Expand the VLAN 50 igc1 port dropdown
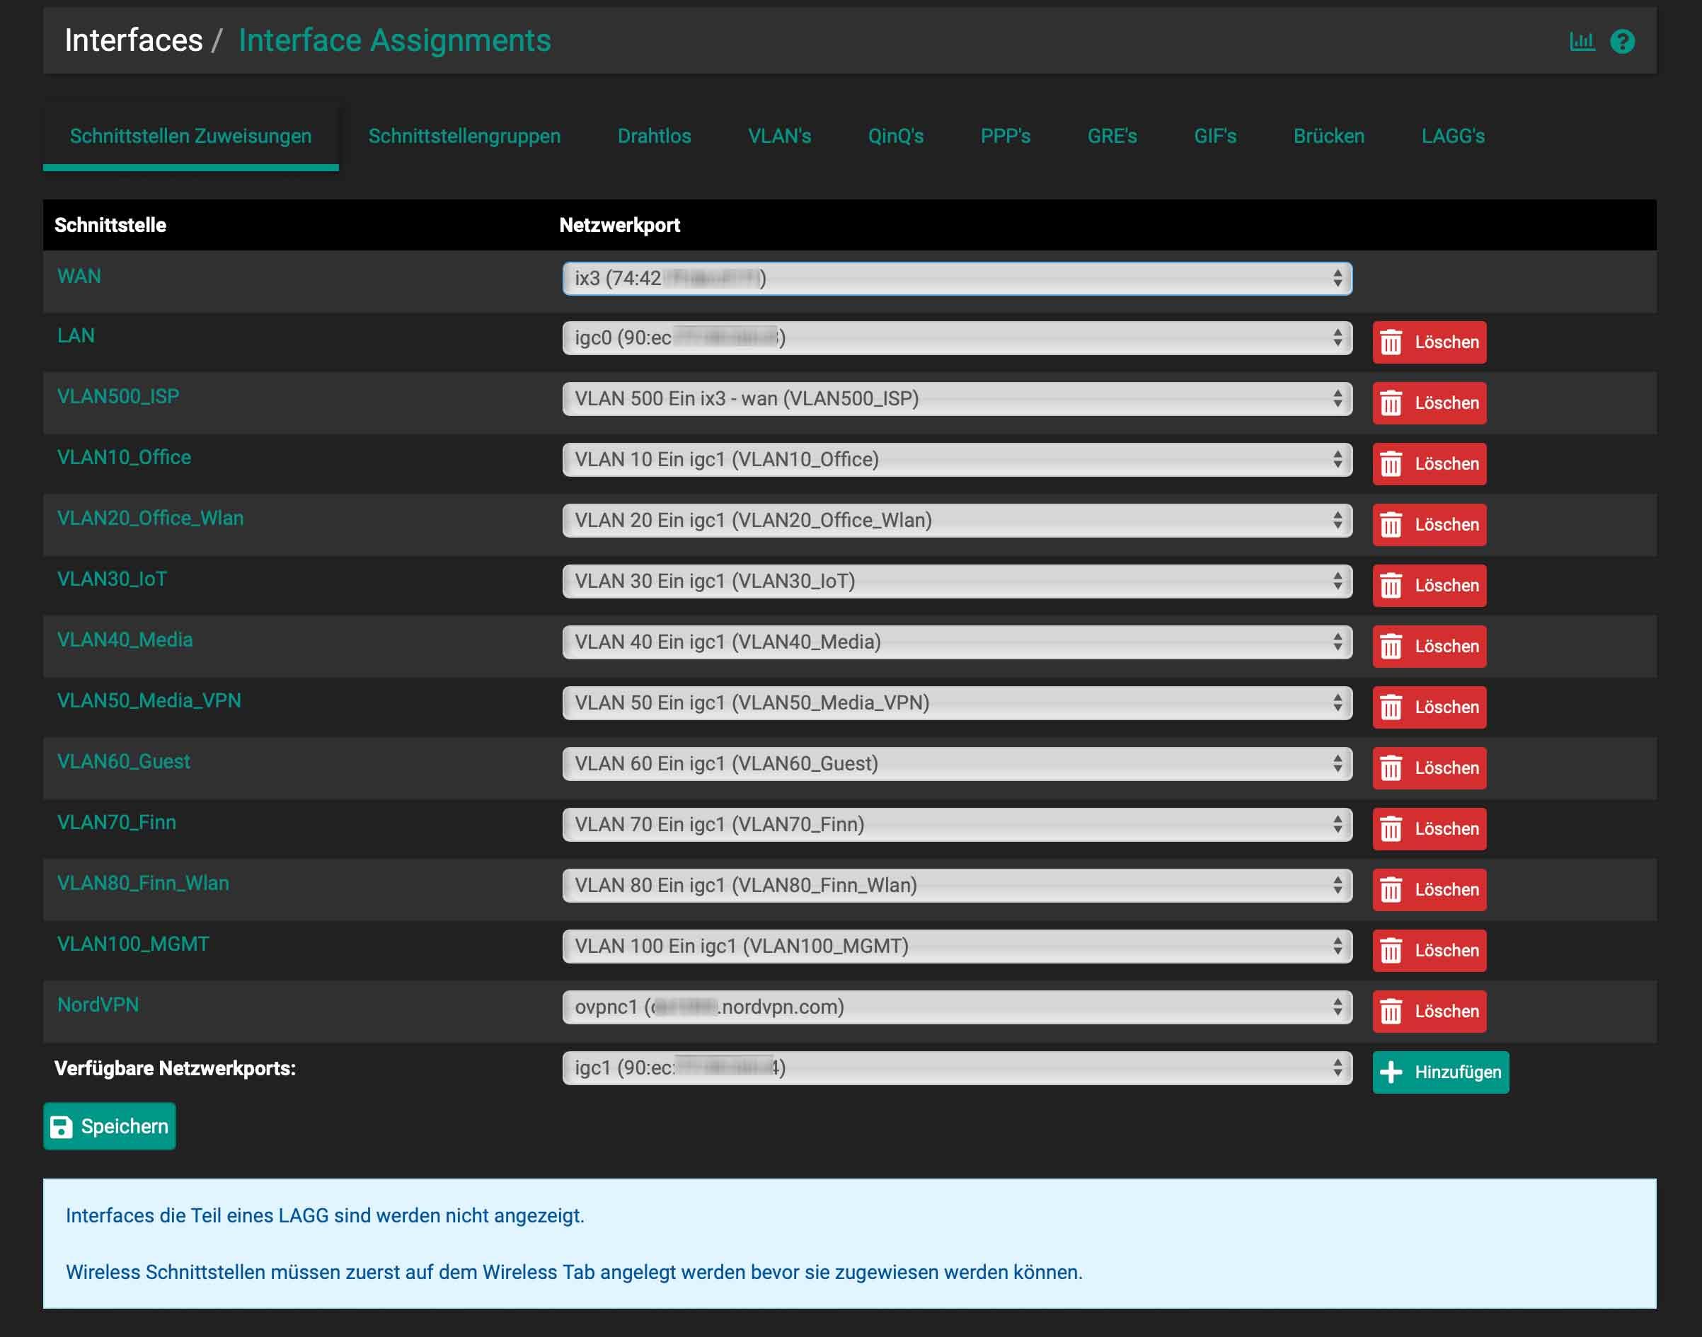Image resolution: width=1702 pixels, height=1337 pixels. click(957, 702)
